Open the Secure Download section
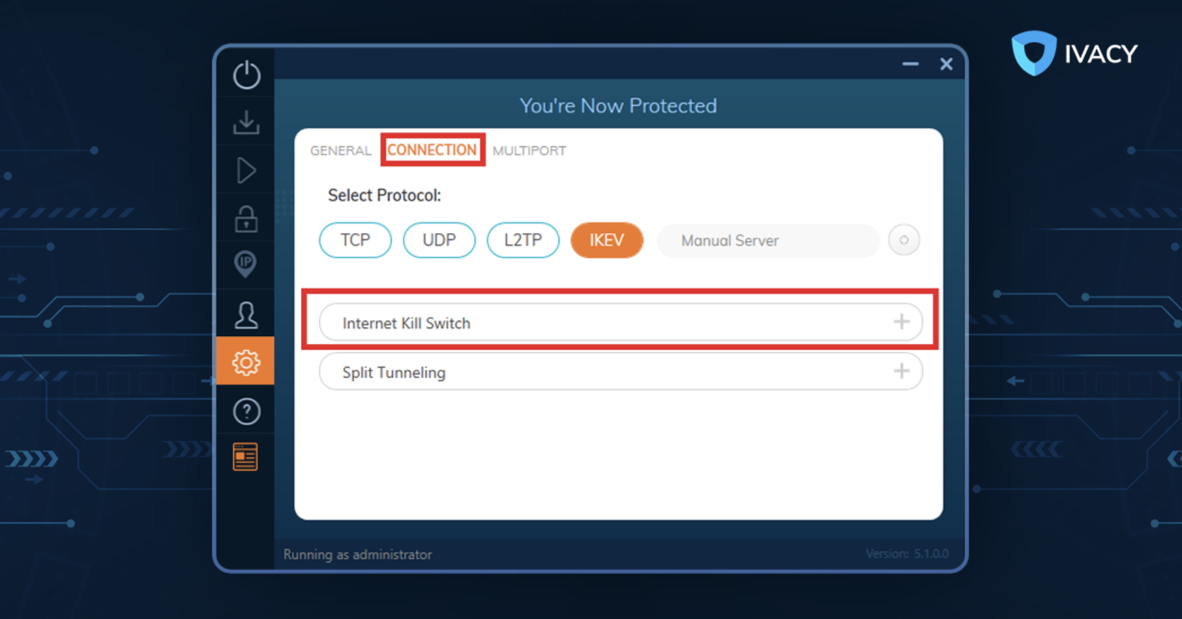The image size is (1182, 619). (x=246, y=122)
